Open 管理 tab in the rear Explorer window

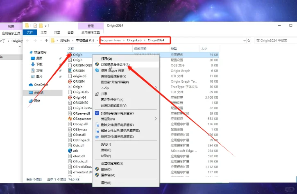point(11,27)
